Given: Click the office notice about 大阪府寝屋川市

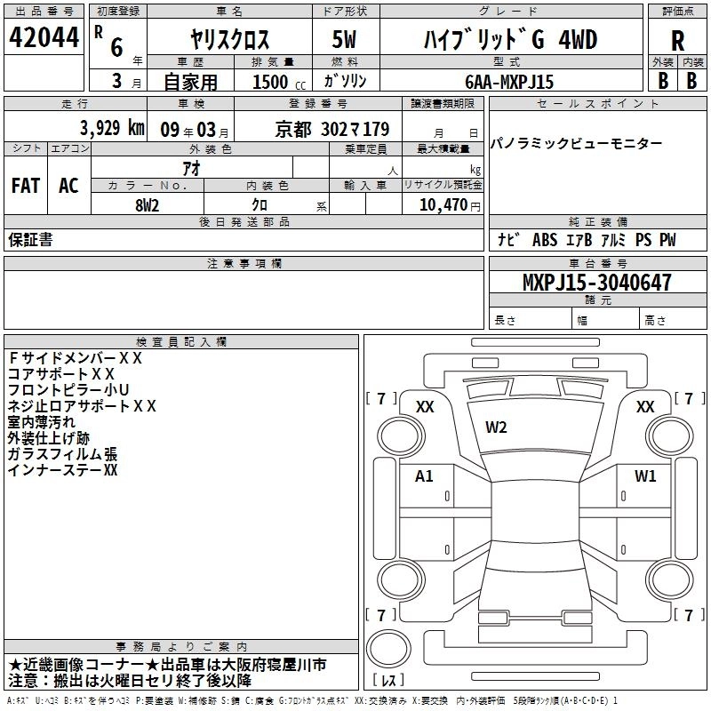Looking at the screenshot, I should click(x=167, y=665).
